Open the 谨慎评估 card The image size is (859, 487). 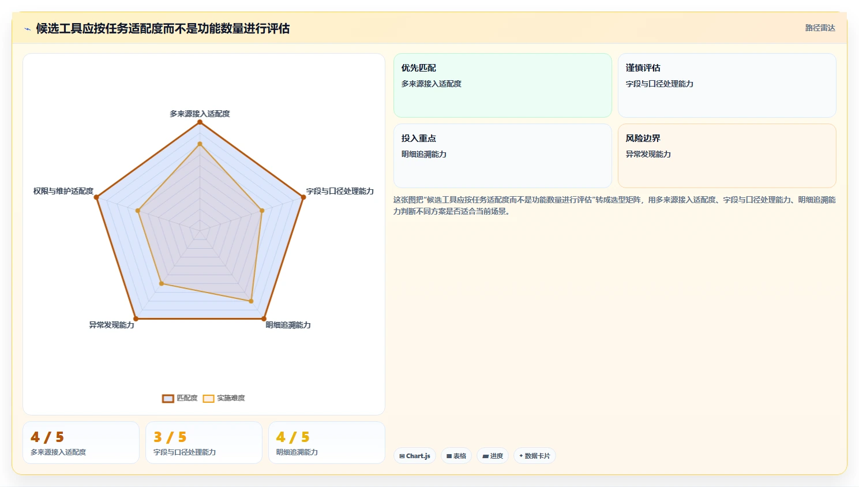[x=727, y=85]
